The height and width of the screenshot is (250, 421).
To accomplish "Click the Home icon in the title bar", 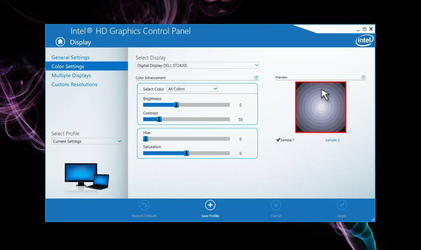I will (x=60, y=42).
